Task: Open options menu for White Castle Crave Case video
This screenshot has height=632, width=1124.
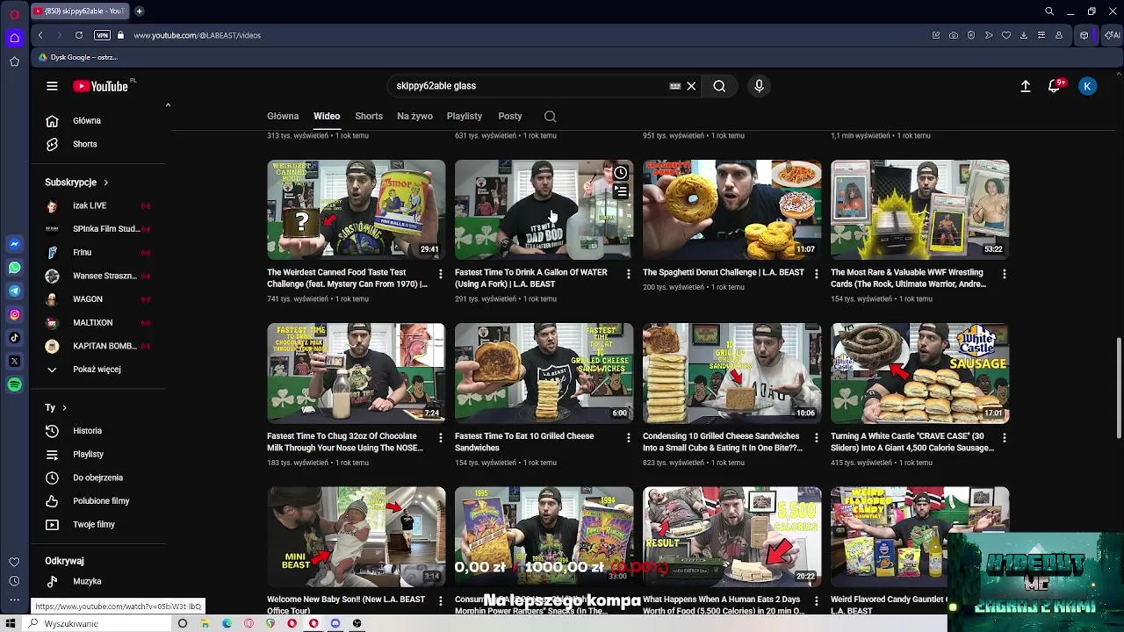Action: pos(1004,437)
